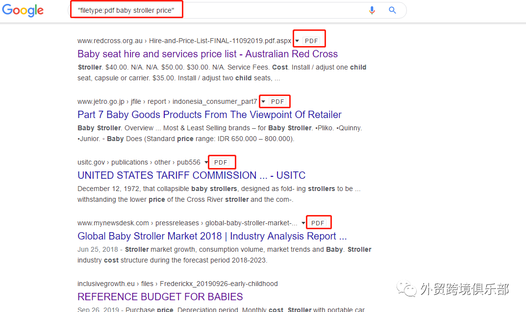Open 'Part 7 Baby Goods Products' result
Image resolution: width=526 pixels, height=312 pixels.
point(209,115)
